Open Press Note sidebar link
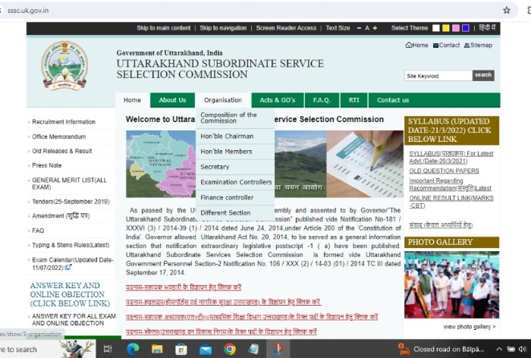This screenshot has width=531, height=358. 47,165
